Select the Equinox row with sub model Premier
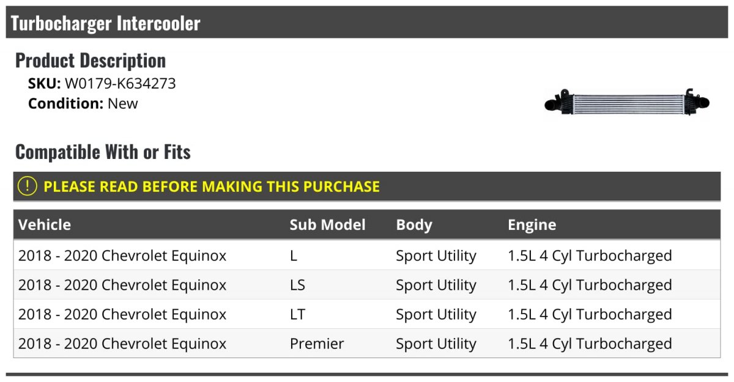734x382 pixels. [x=367, y=343]
